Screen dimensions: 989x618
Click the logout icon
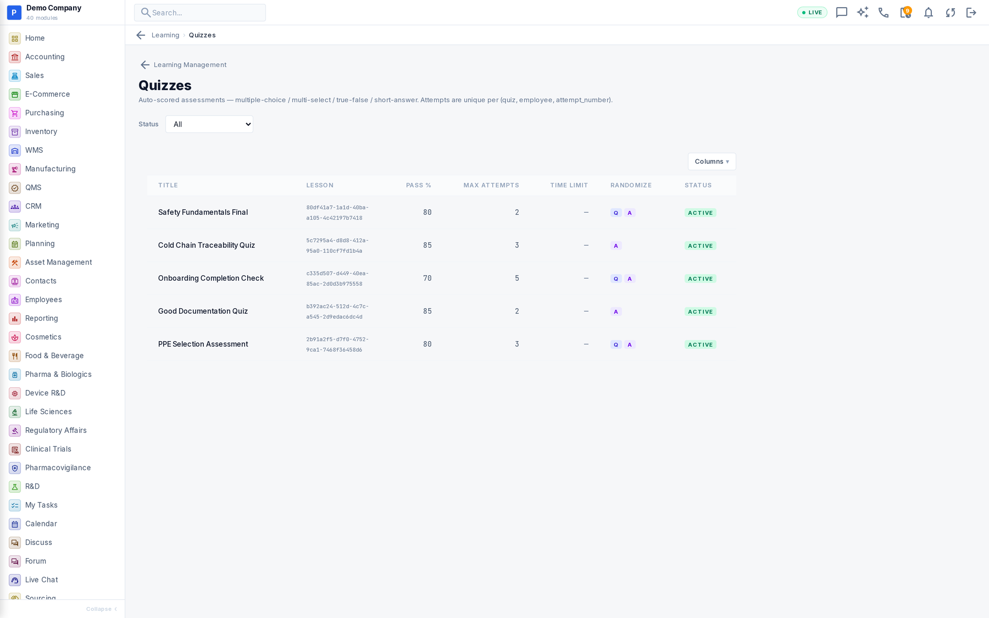(971, 13)
